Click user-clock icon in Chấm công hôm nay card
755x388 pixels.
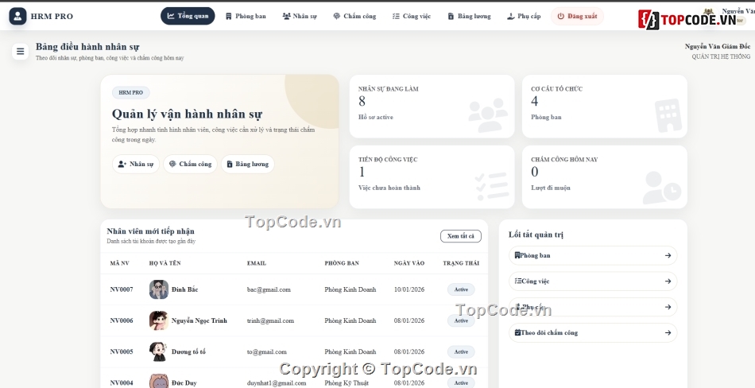pos(662,188)
